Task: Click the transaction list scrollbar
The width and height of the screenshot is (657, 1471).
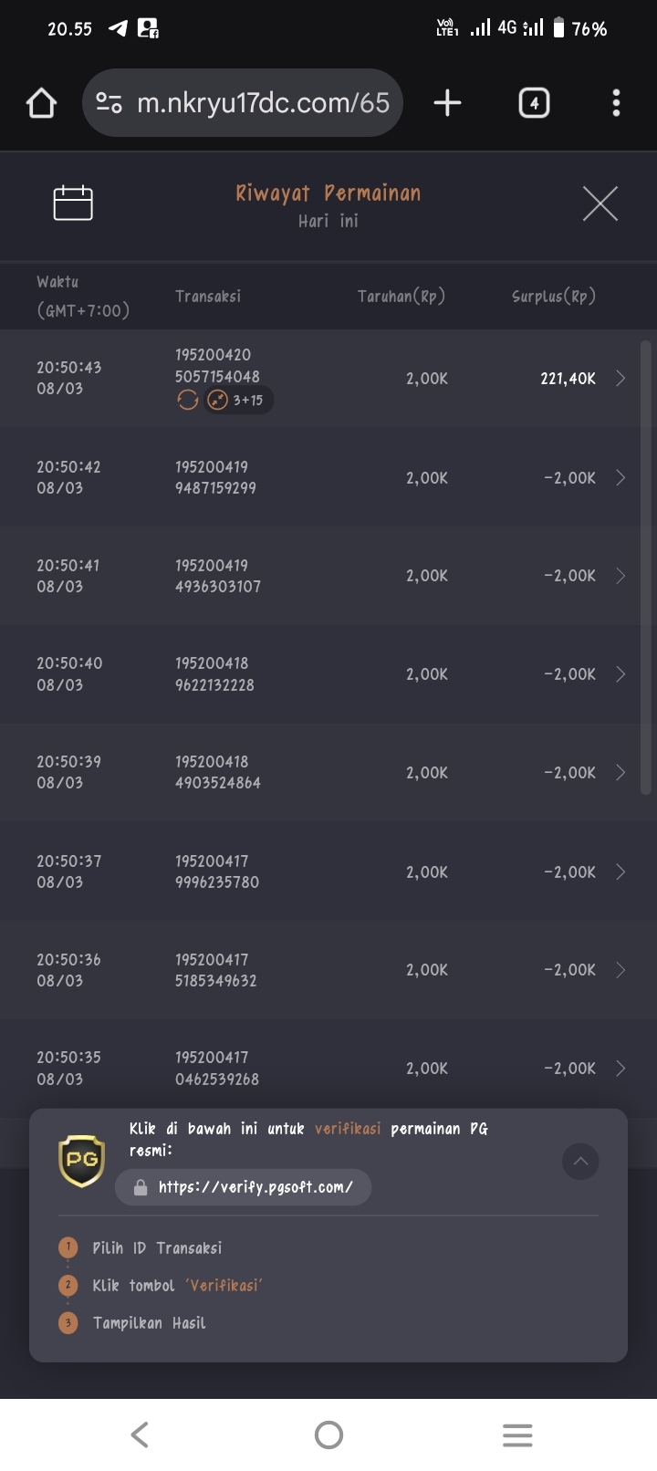Action: pyautogui.click(x=646, y=566)
